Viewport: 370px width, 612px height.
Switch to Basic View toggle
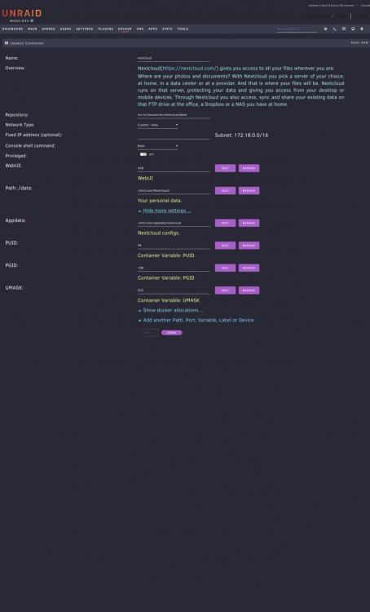[x=359, y=43]
